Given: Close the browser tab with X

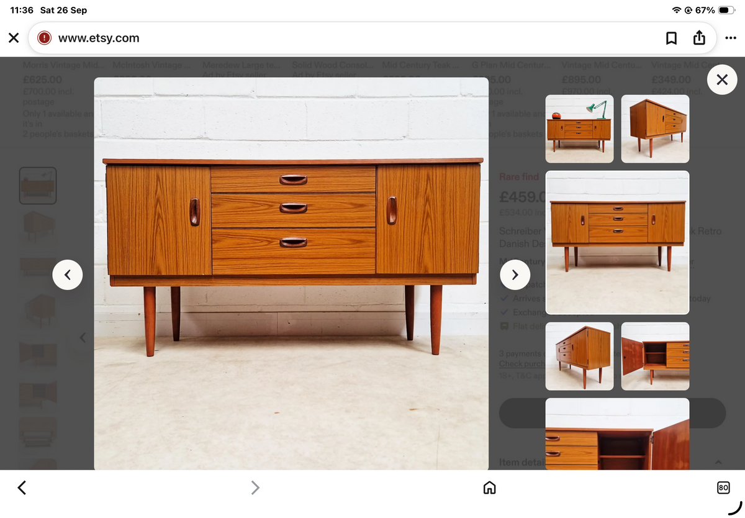Looking at the screenshot, I should (14, 38).
